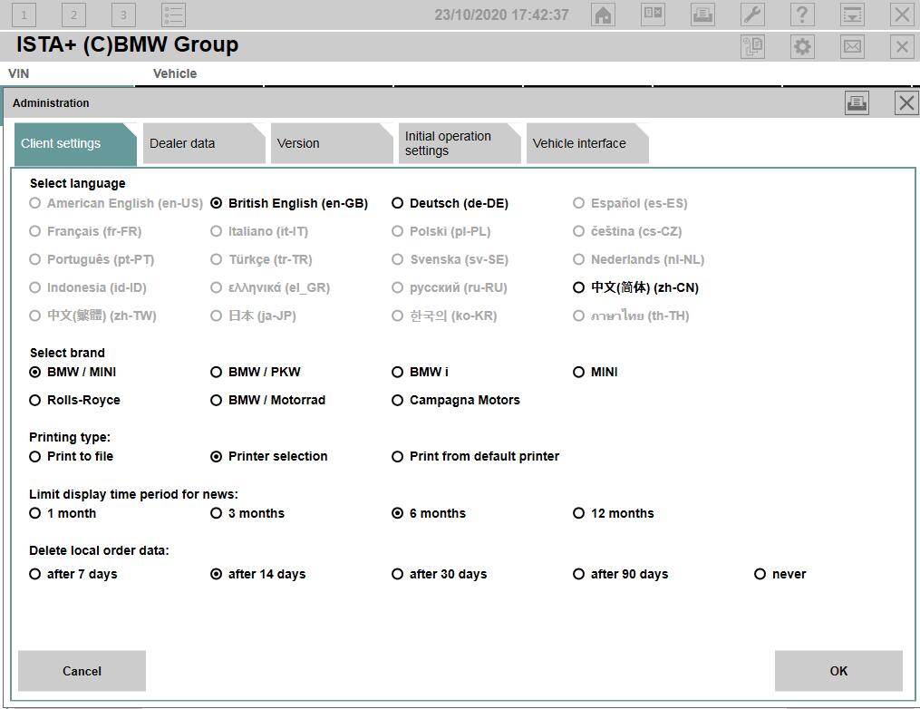The height and width of the screenshot is (709, 920).
Task: Select delete order data never option
Action: (760, 574)
